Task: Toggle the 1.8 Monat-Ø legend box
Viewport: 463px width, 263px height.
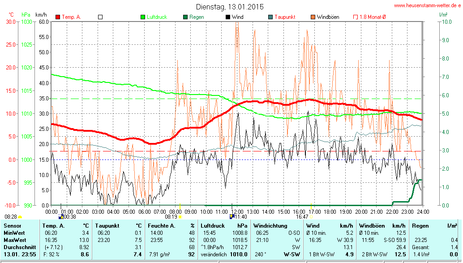Action: click(x=356, y=17)
